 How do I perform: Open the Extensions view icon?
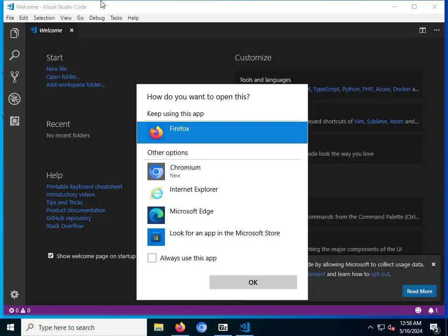pos(14,121)
